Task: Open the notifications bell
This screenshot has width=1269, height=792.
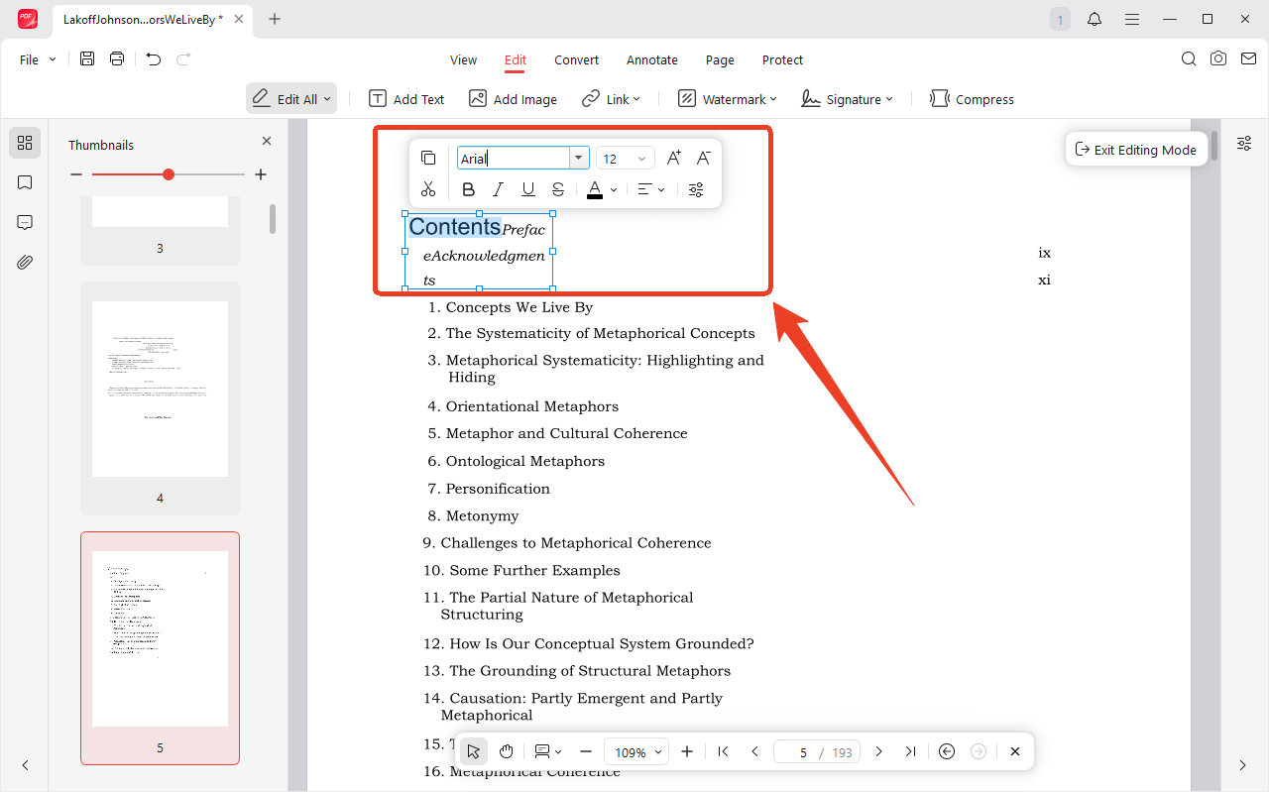Action: 1095,19
